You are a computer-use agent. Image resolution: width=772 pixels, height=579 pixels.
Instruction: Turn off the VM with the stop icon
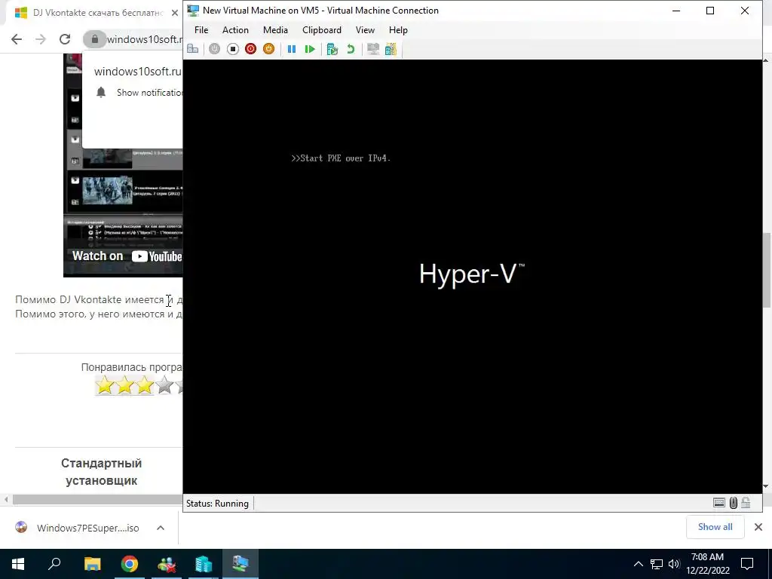[233, 49]
